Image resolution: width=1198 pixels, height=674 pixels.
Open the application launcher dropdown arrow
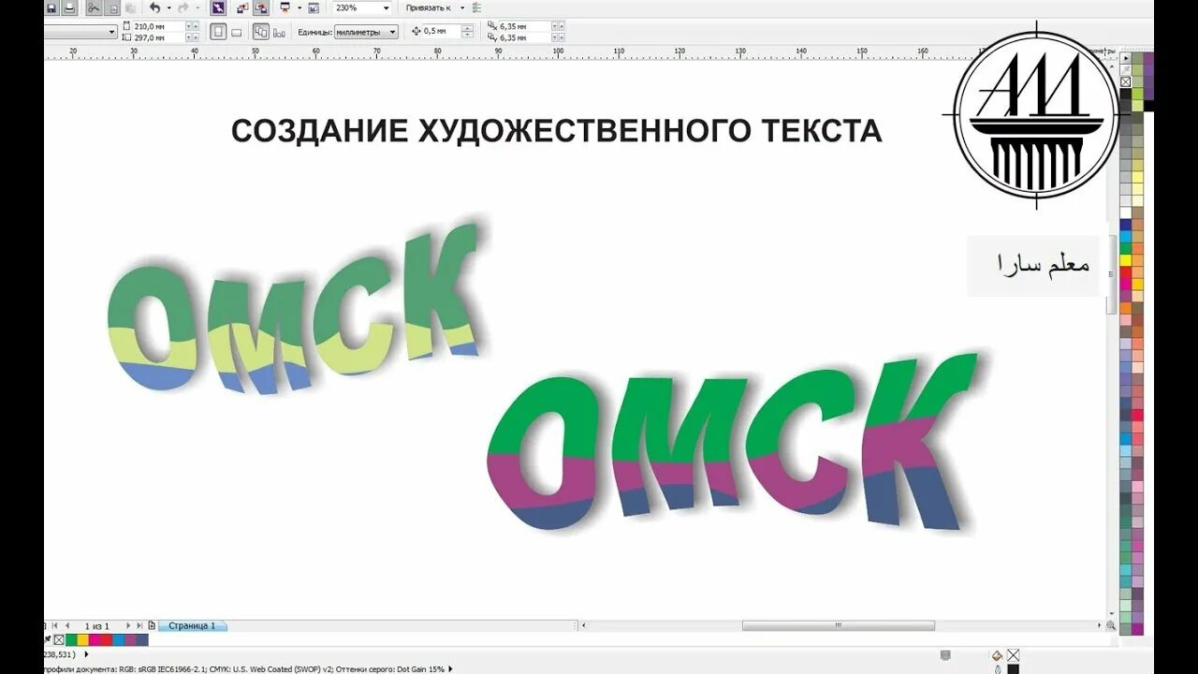click(299, 8)
